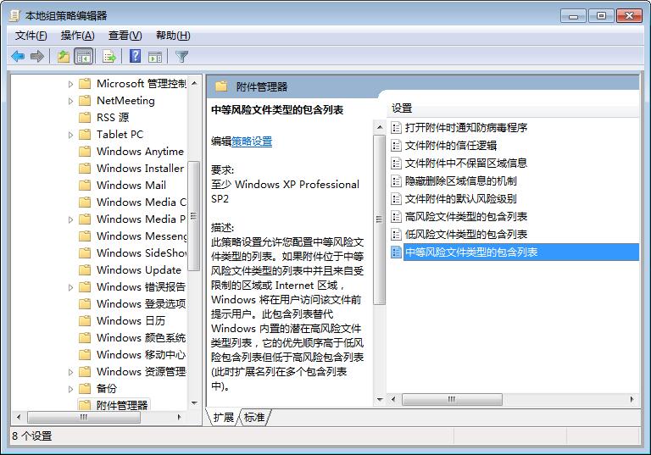
Task: Open the 文件(F) menu
Action: (x=31, y=36)
